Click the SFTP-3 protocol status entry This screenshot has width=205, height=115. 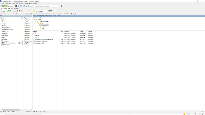coord(190,114)
